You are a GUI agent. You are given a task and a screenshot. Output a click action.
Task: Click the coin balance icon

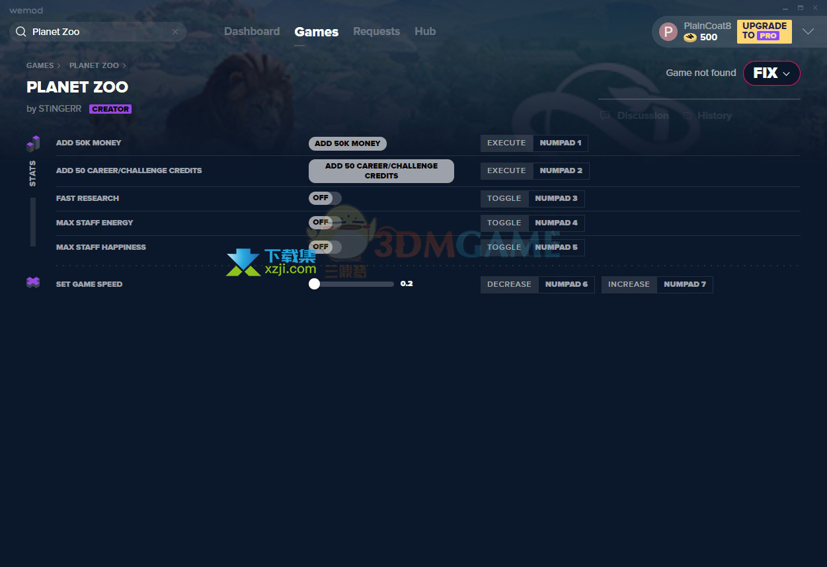(x=690, y=38)
